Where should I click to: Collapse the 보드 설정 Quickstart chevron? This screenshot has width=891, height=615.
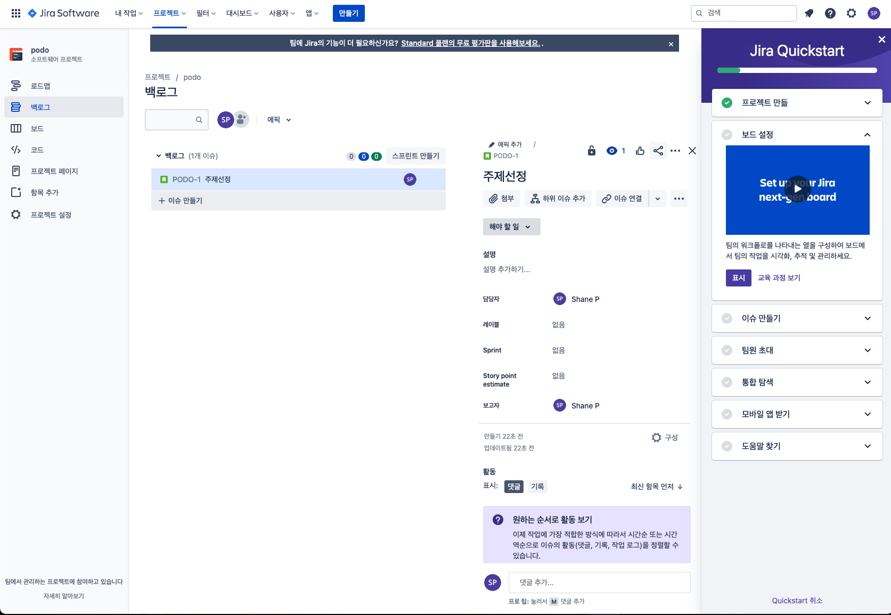click(x=868, y=135)
